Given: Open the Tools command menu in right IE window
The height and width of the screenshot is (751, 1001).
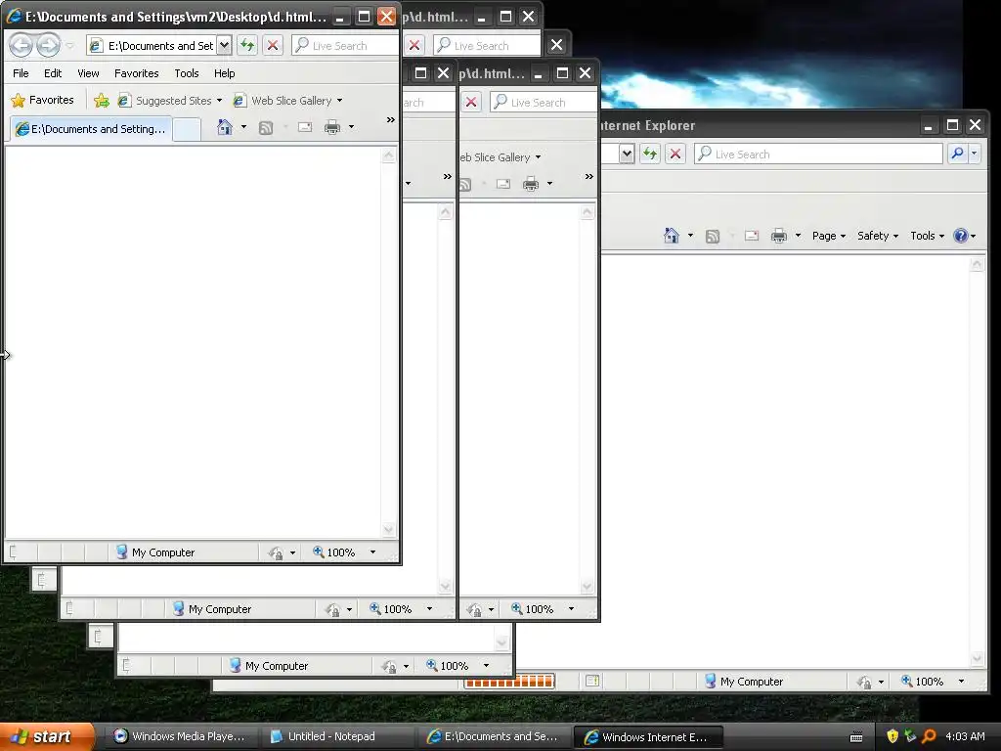Looking at the screenshot, I should click(x=927, y=236).
